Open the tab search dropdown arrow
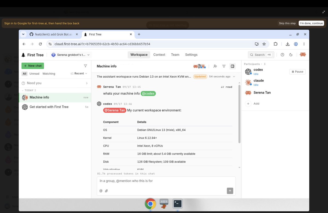Image resolution: width=328 pixels, height=213 pixels. point(23,34)
